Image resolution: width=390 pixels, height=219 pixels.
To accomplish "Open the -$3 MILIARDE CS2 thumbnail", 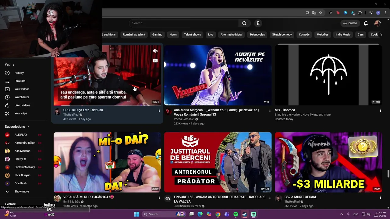I will coord(328,162).
